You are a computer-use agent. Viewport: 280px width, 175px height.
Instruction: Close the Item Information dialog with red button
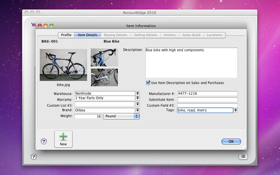(40, 26)
